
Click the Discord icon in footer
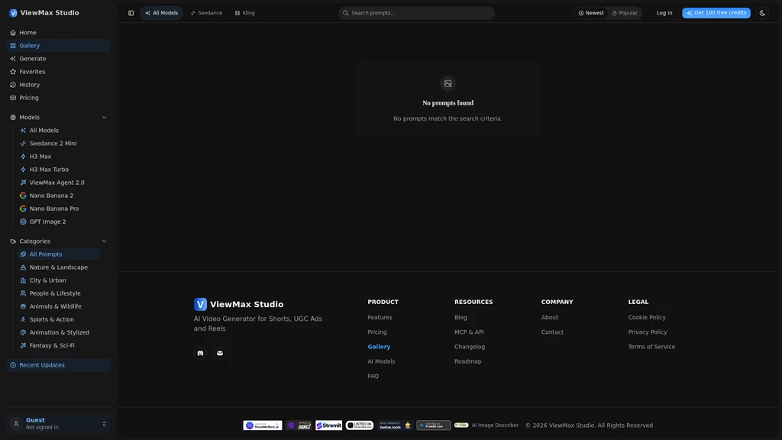[201, 353]
